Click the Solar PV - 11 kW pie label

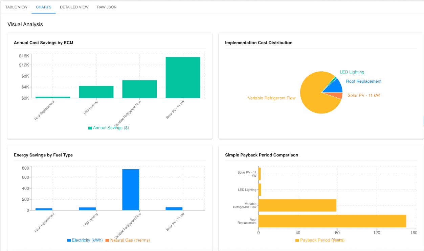363,95
